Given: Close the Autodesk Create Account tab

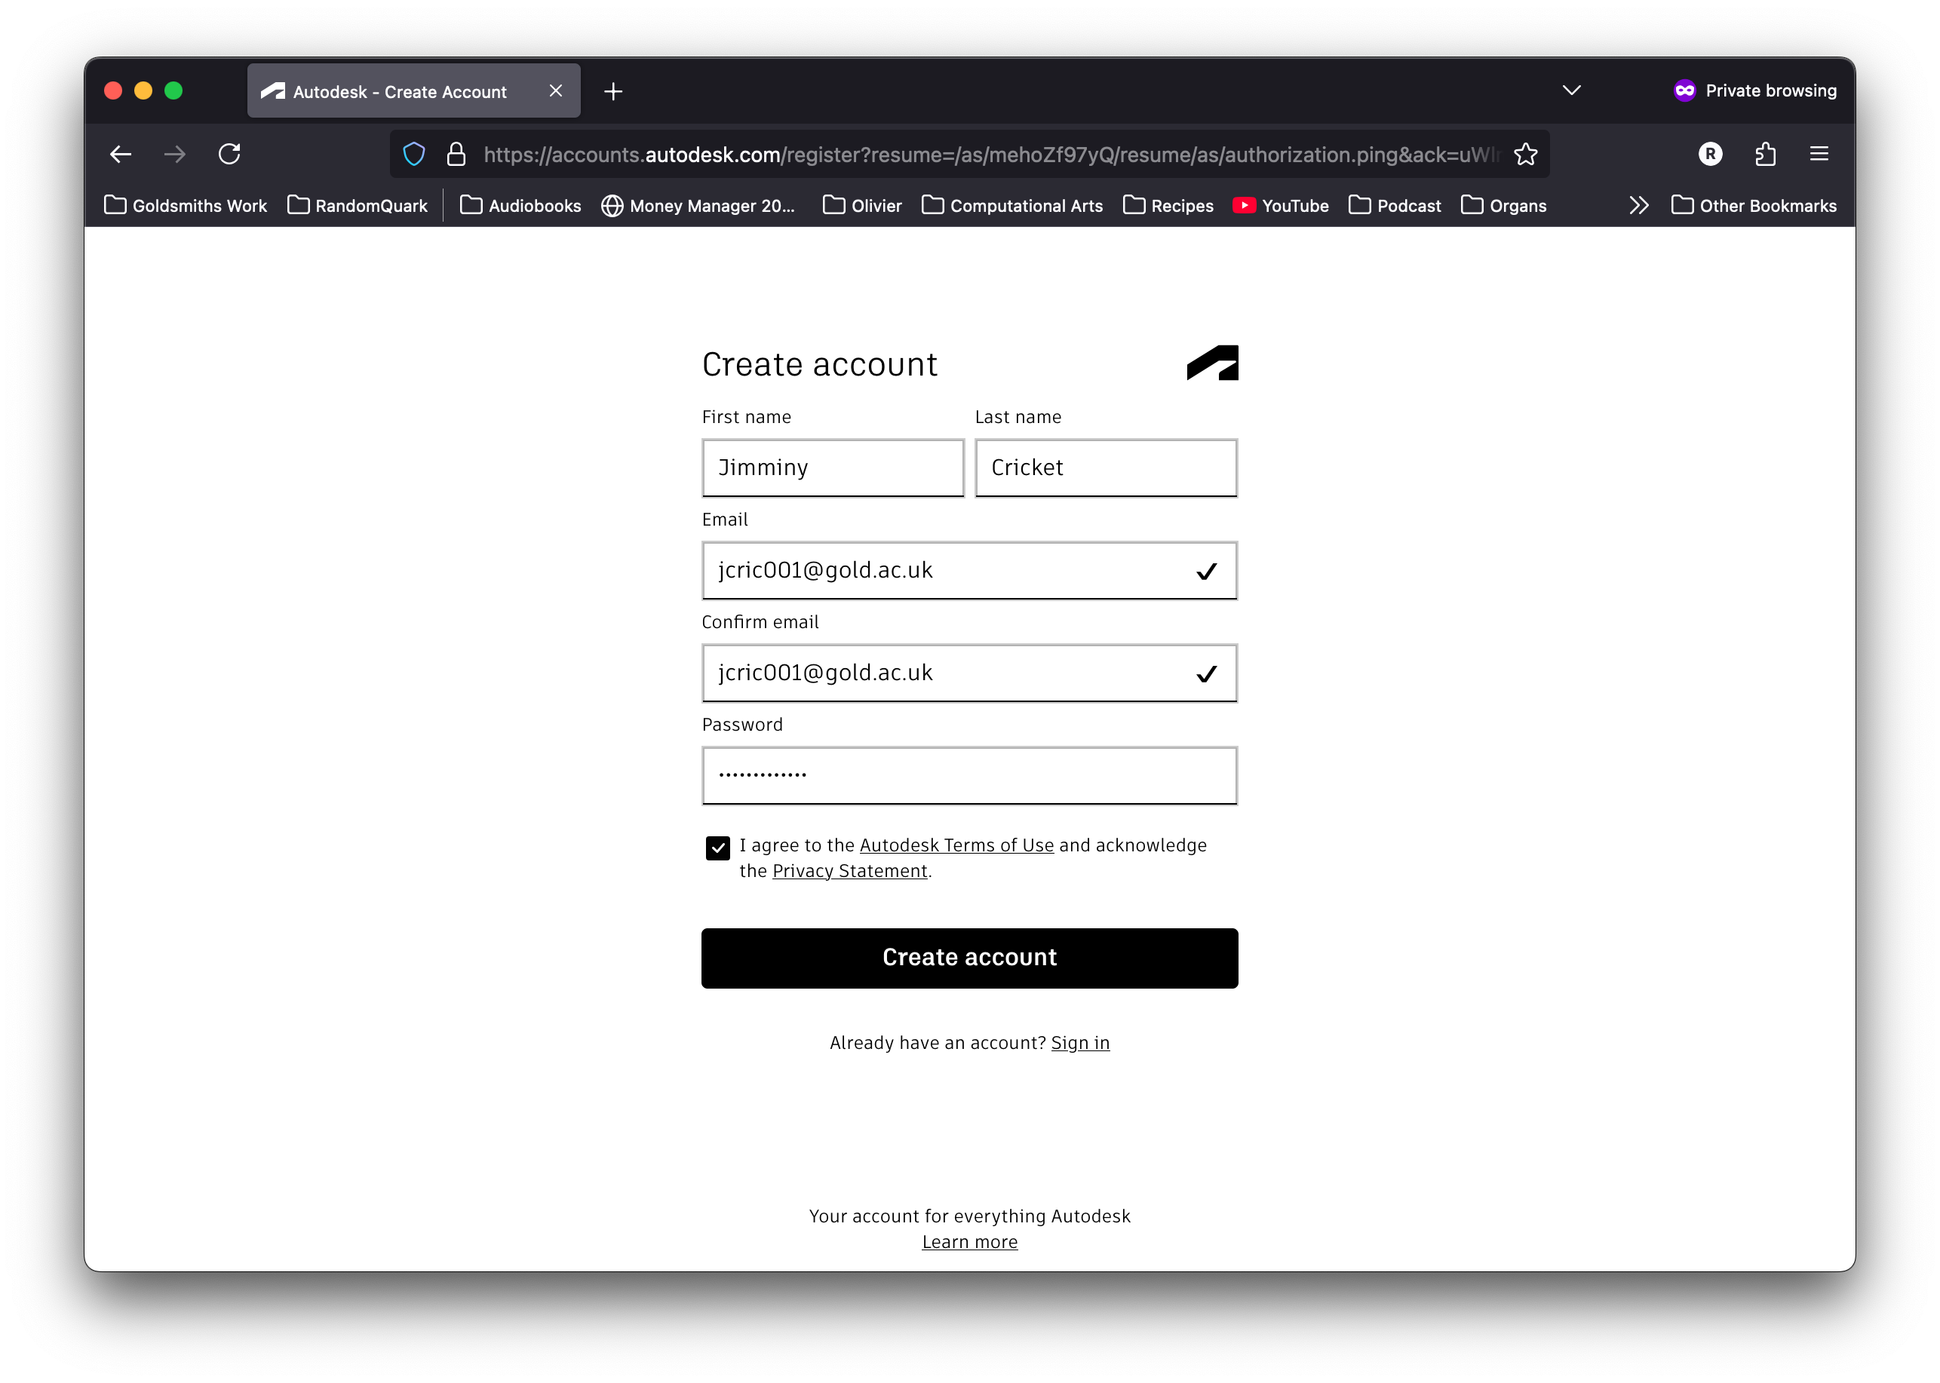Looking at the screenshot, I should point(556,90).
